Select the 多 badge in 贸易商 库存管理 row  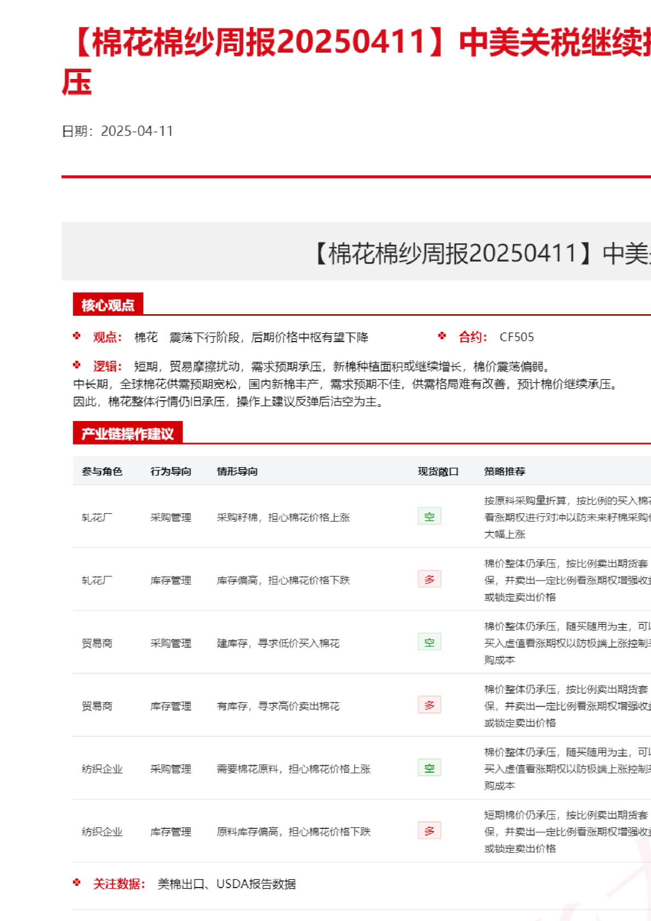(429, 705)
